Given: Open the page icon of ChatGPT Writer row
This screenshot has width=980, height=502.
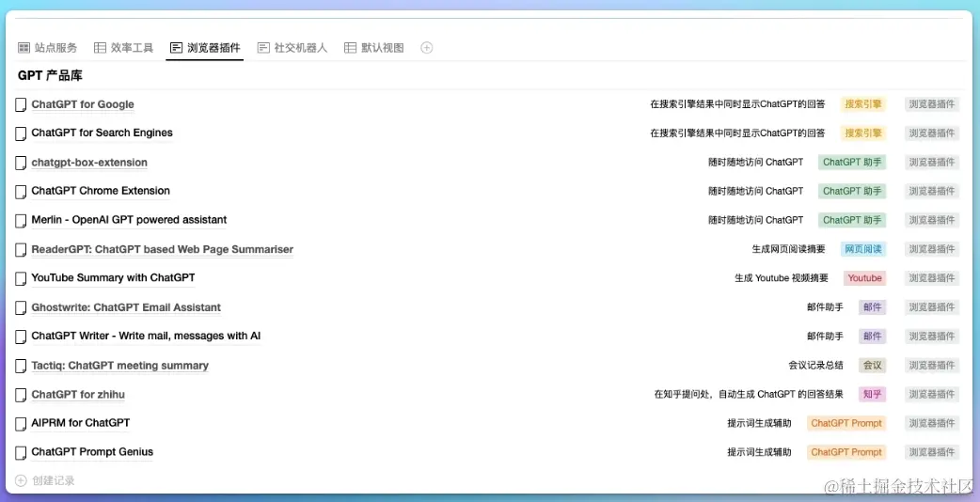Looking at the screenshot, I should click(x=21, y=337).
